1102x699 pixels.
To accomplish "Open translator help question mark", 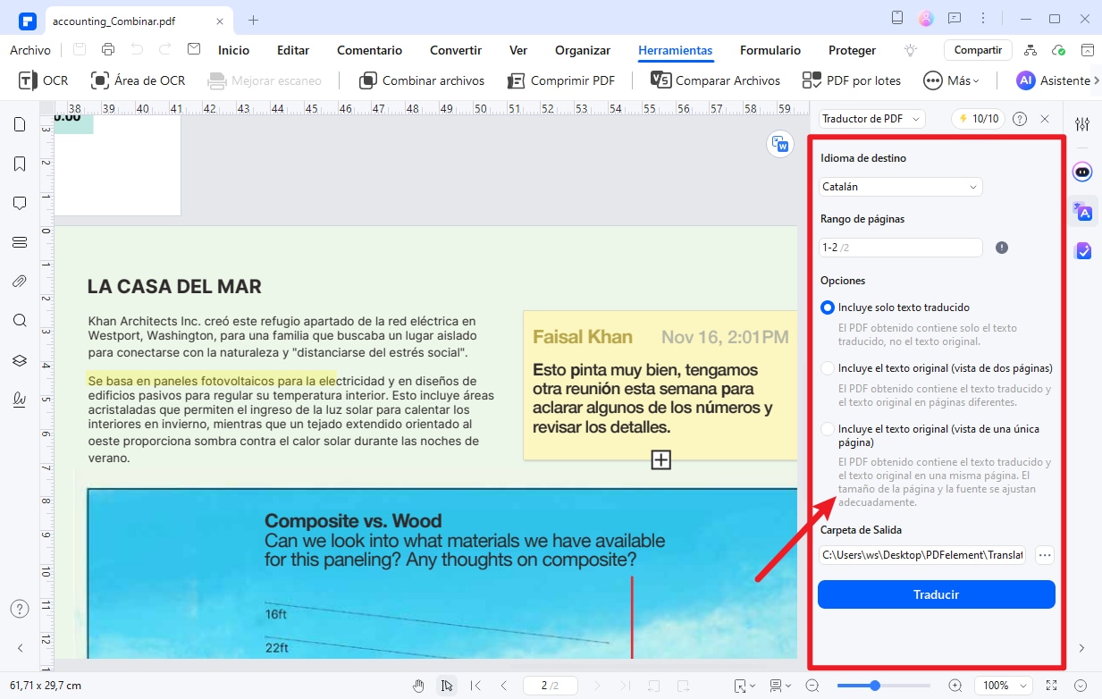I will pos(1020,119).
